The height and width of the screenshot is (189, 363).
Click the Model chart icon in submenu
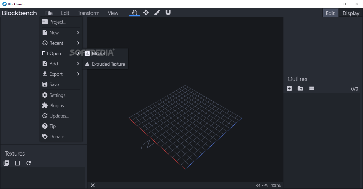point(87,53)
